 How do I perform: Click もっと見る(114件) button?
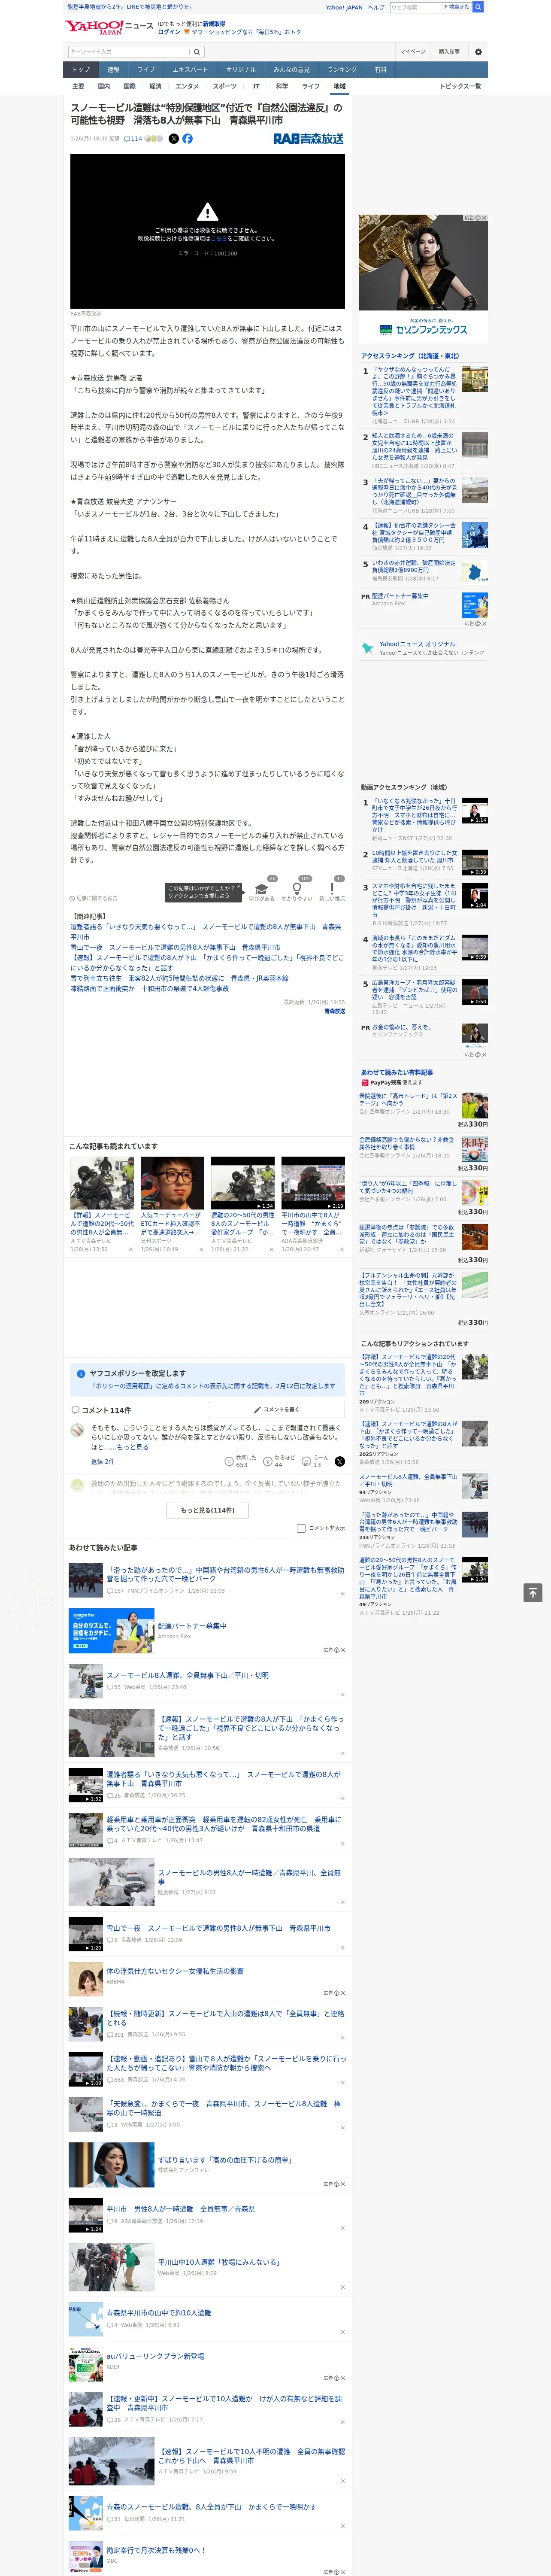point(208,1510)
